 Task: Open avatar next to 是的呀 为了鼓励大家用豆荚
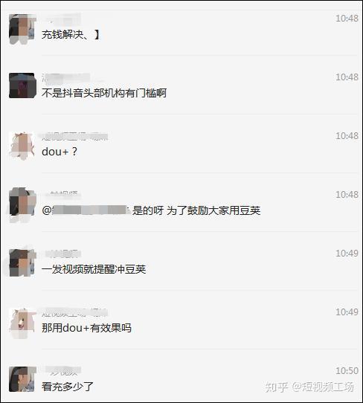point(22,204)
